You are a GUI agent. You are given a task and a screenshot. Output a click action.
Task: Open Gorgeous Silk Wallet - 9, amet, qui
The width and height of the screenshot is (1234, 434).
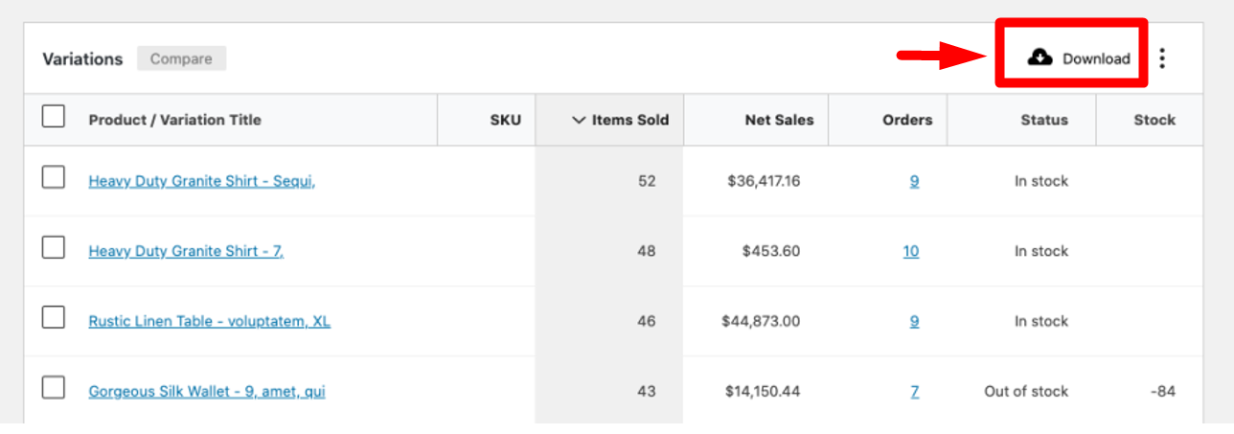(207, 391)
